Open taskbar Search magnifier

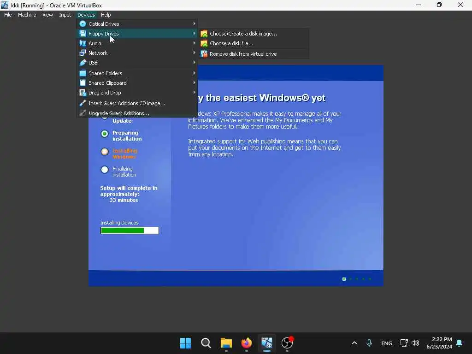coord(206,343)
